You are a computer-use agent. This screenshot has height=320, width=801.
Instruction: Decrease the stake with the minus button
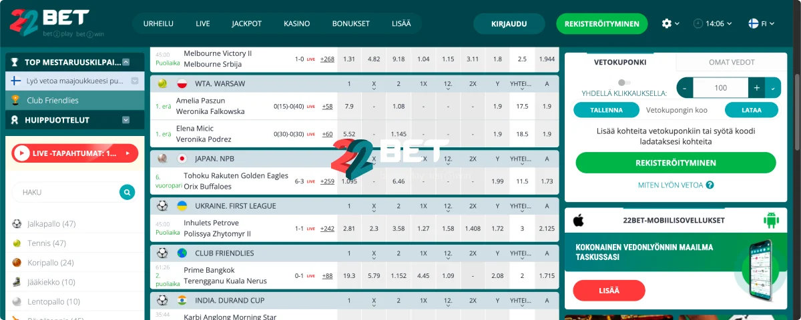pos(685,88)
